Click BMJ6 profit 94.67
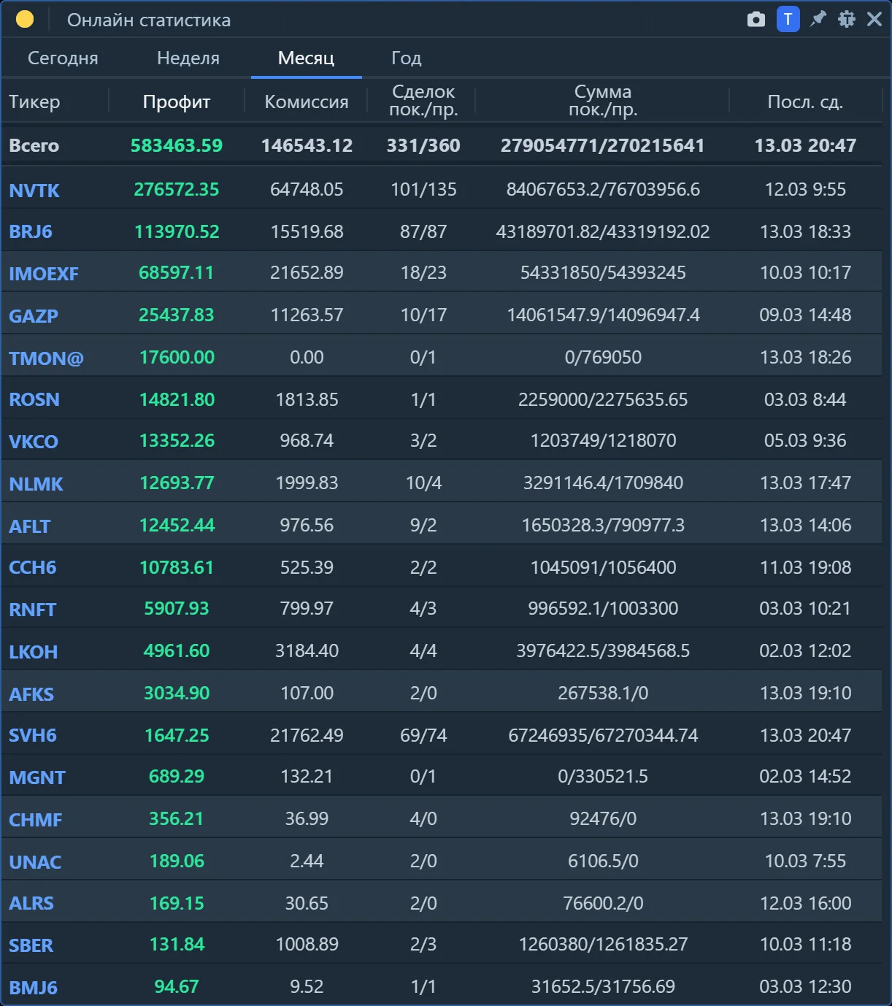The image size is (892, 1006). coord(177,986)
